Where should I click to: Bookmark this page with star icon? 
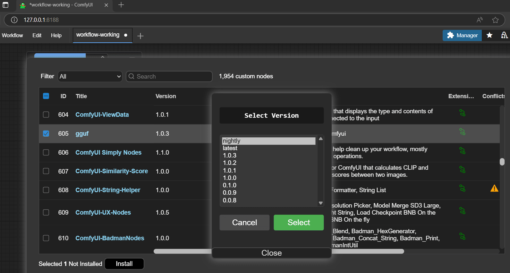[x=495, y=20]
